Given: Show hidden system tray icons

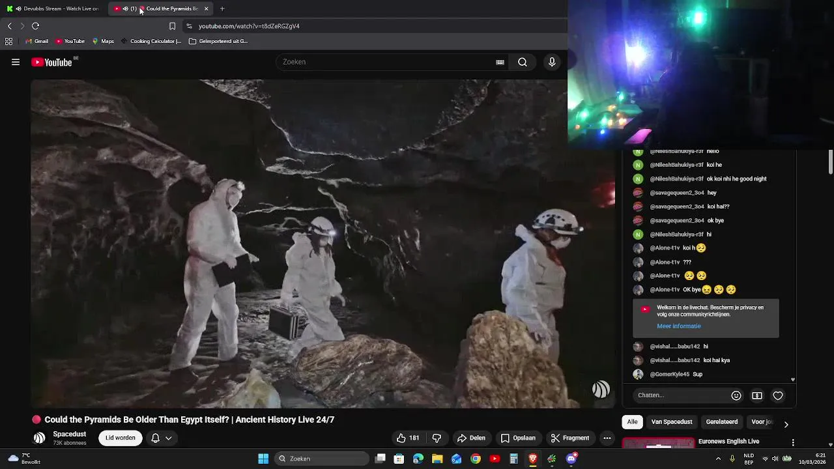Looking at the screenshot, I should point(718,459).
